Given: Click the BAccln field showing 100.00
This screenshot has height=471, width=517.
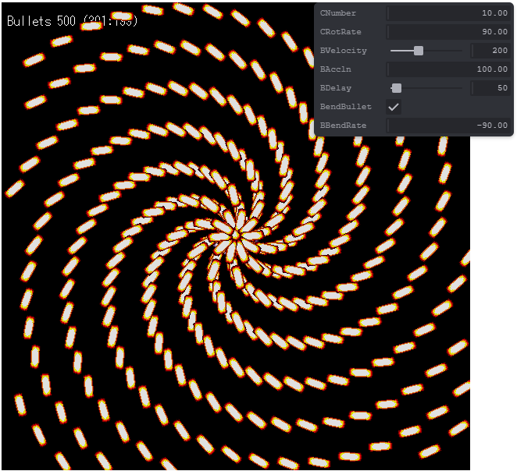Looking at the screenshot, I should point(448,69).
